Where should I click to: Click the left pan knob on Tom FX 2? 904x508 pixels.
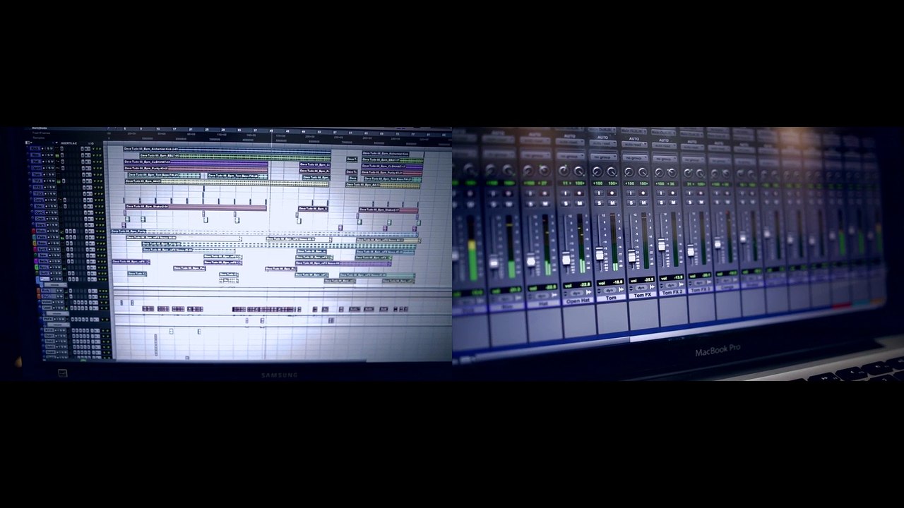[659, 172]
